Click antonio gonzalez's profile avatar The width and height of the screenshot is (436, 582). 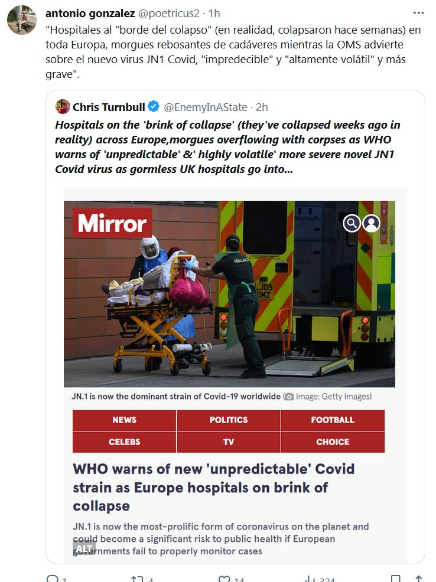(x=22, y=19)
